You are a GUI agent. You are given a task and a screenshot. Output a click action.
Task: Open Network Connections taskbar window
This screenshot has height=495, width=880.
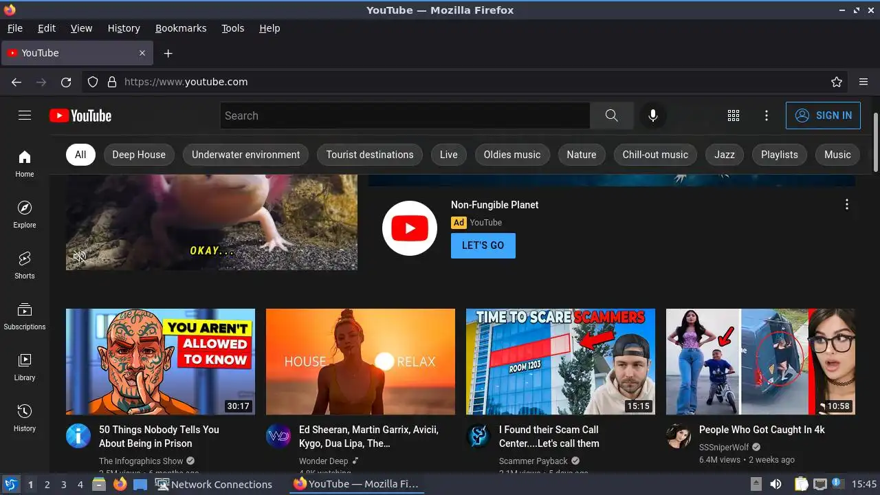[214, 484]
